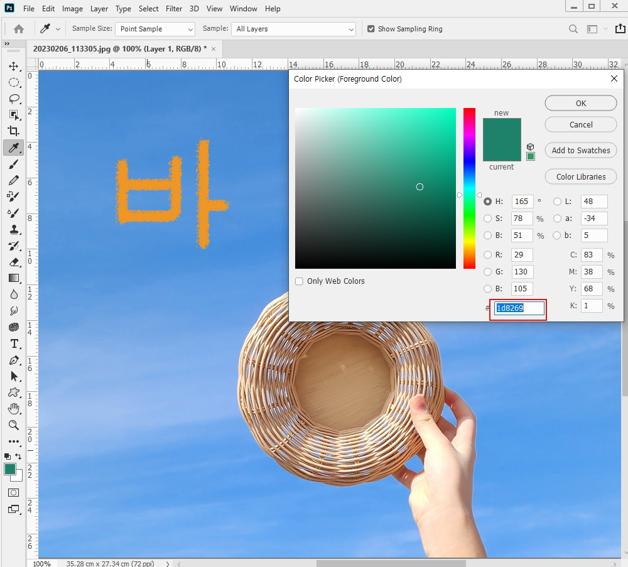Select the Move tool
This screenshot has height=567, width=628.
[x=14, y=66]
